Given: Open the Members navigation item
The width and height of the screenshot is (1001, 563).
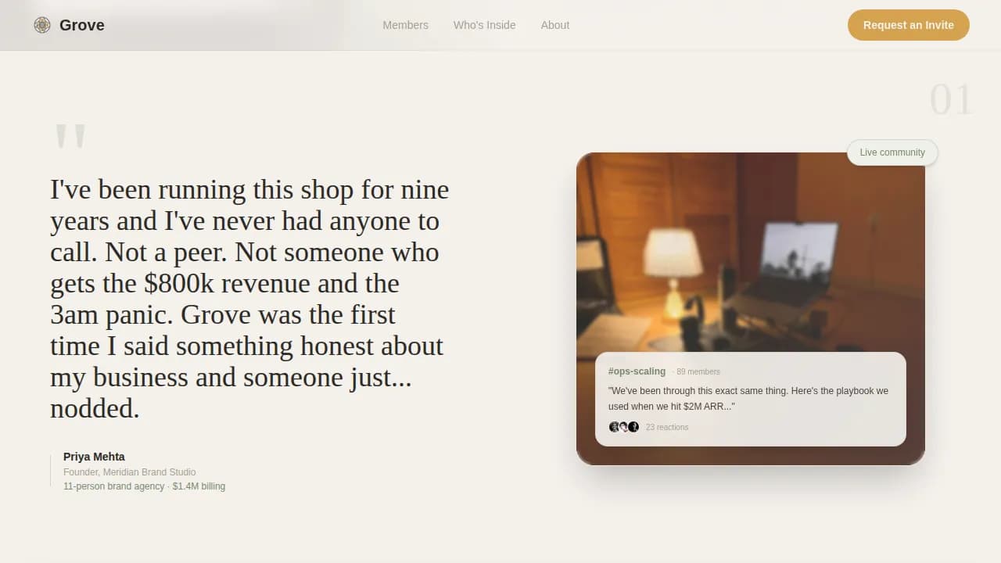Looking at the screenshot, I should [x=405, y=25].
